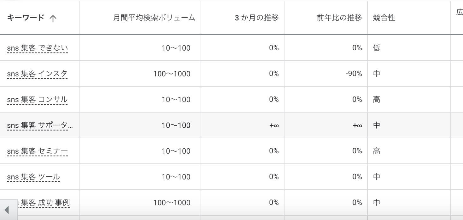Viewport: 463px width, 220px height.
Task: Sort by 3 か月の推移 column header
Action: point(257,18)
